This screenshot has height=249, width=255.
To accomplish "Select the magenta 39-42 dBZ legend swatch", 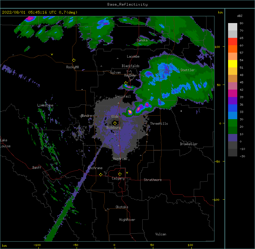I will [233, 93].
